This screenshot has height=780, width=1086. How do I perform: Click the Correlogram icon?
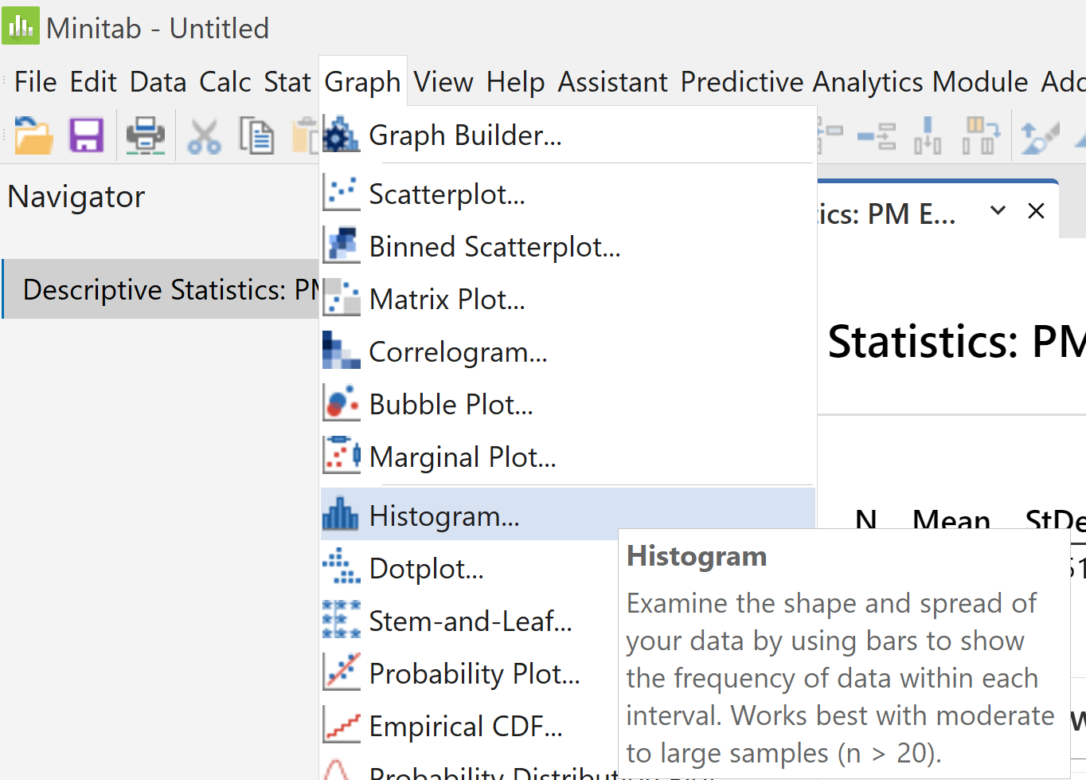342,351
